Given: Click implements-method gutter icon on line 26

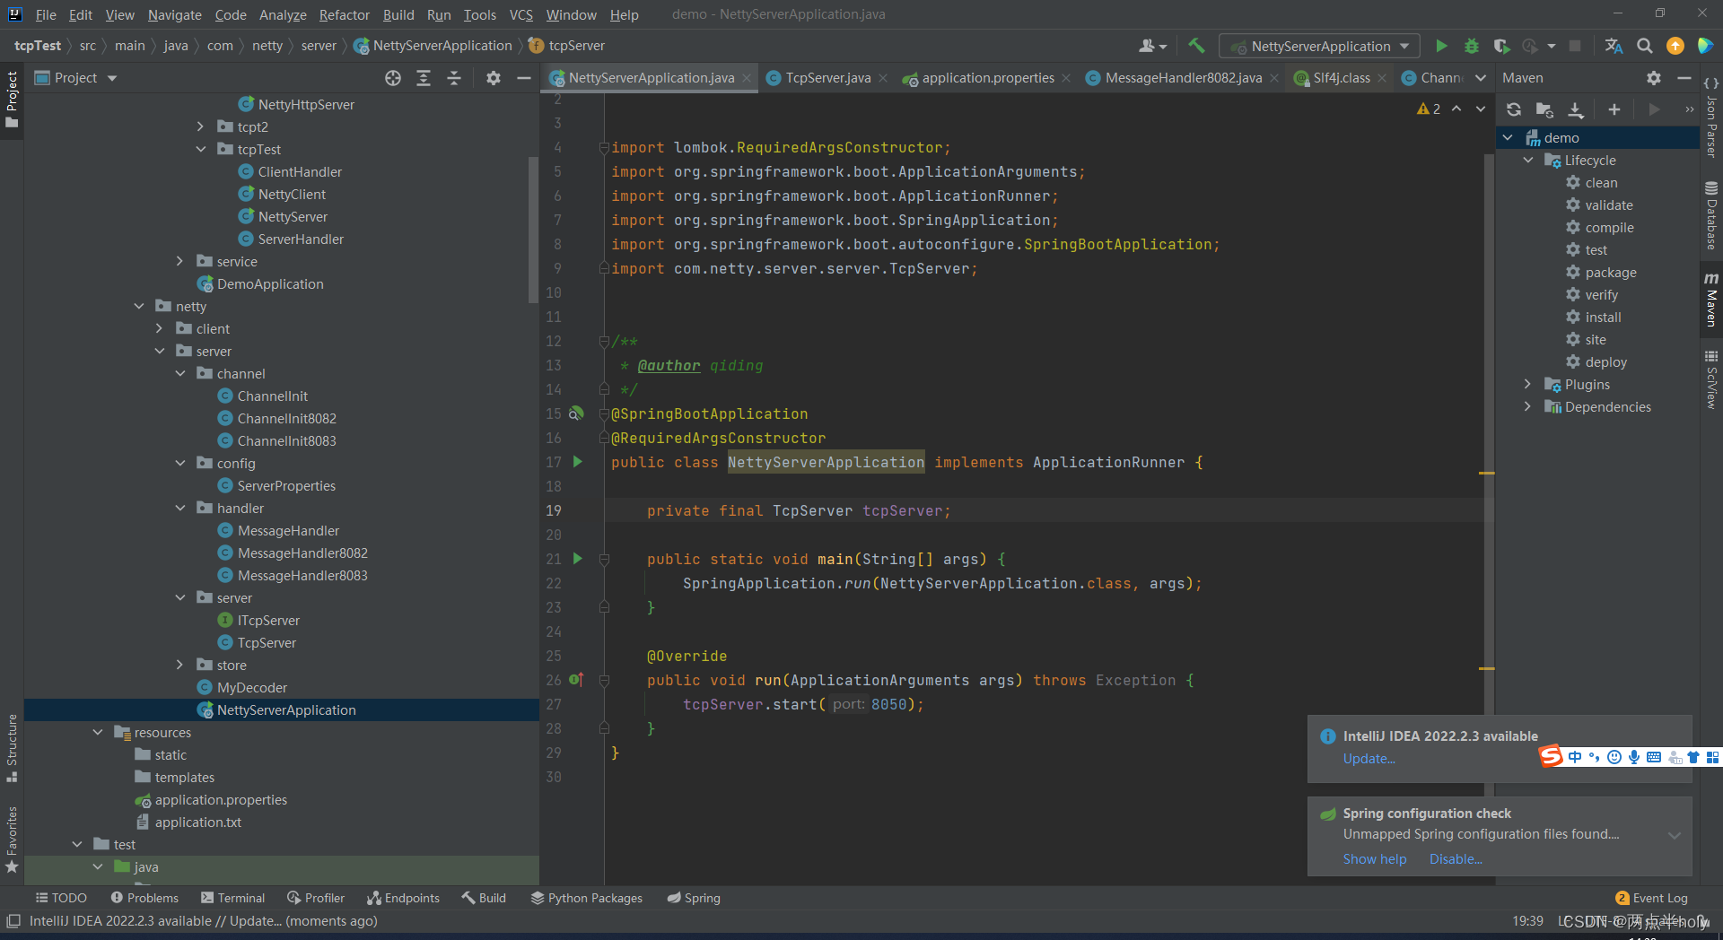Looking at the screenshot, I should 577,680.
